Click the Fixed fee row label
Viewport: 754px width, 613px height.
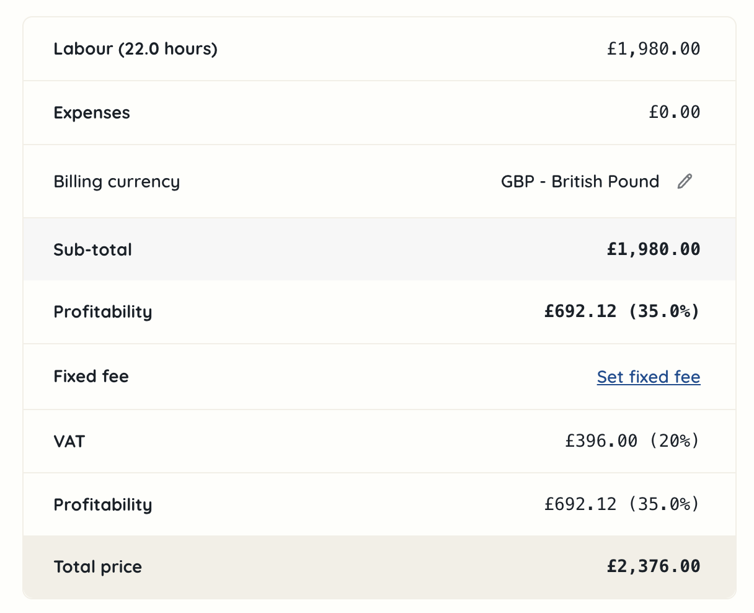[91, 377]
